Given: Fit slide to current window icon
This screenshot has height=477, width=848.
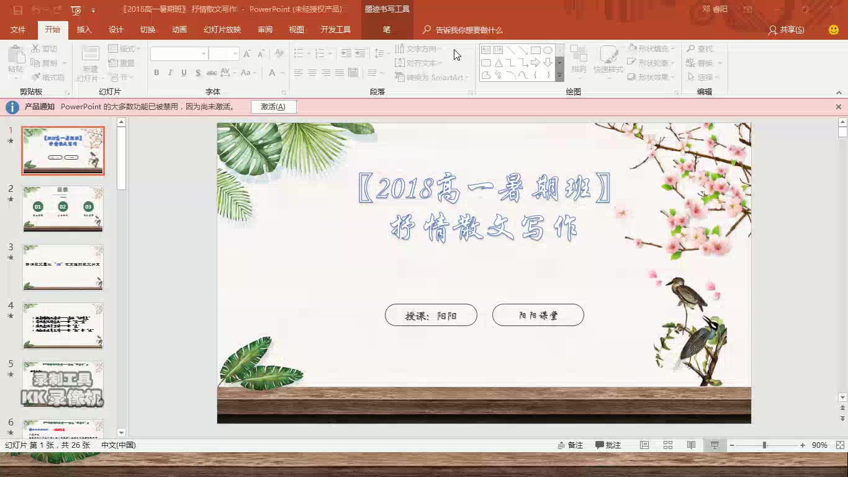Looking at the screenshot, I should [x=840, y=445].
